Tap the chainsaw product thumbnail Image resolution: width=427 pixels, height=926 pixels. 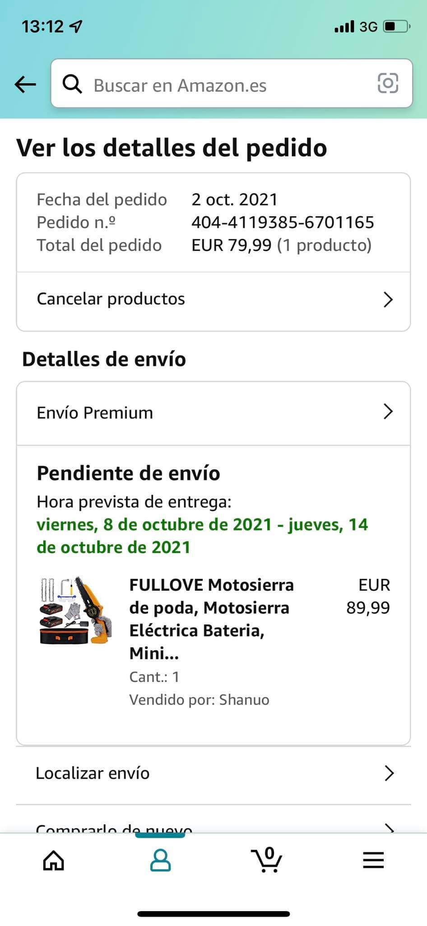click(75, 610)
